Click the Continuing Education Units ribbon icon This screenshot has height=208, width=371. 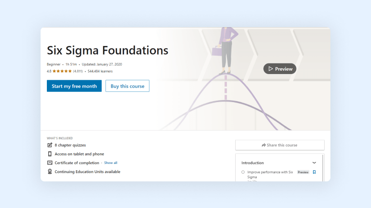pyautogui.click(x=49, y=172)
